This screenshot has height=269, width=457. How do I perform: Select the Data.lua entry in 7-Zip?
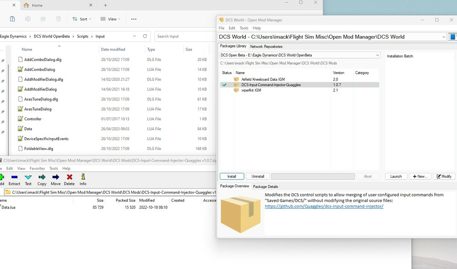click(x=8, y=207)
